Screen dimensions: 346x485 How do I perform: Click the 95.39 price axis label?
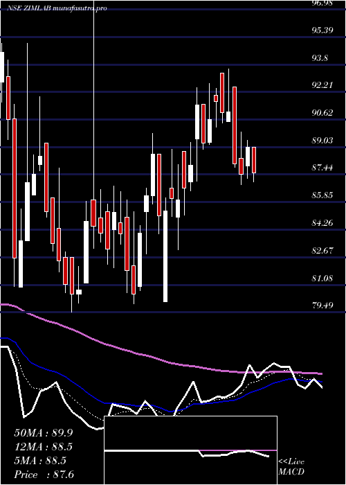coord(322,30)
